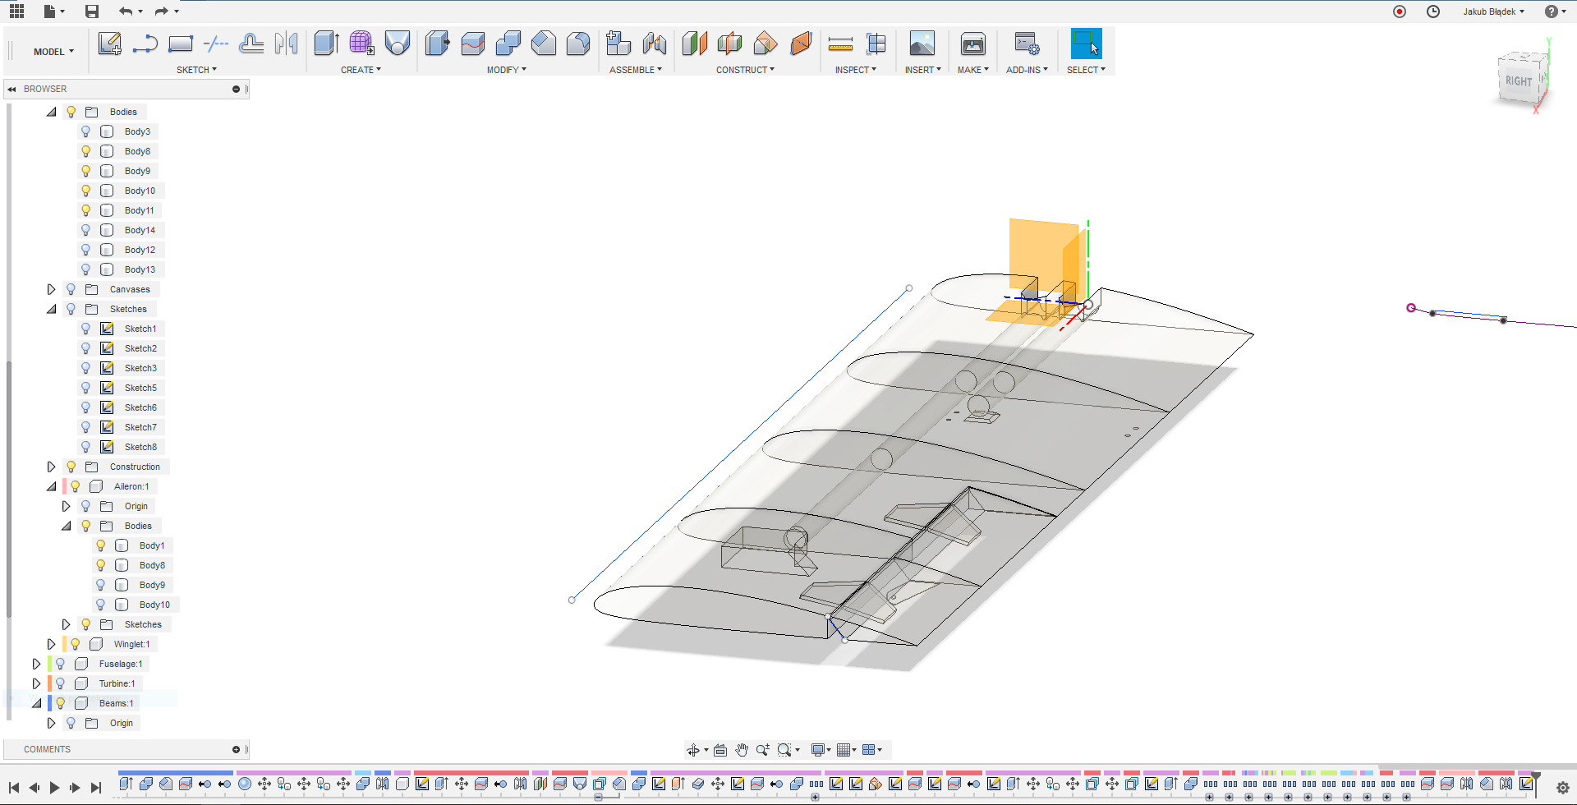Click the Scripts and Add-Ins icon
This screenshot has width=1577, height=805.
[1027, 44]
